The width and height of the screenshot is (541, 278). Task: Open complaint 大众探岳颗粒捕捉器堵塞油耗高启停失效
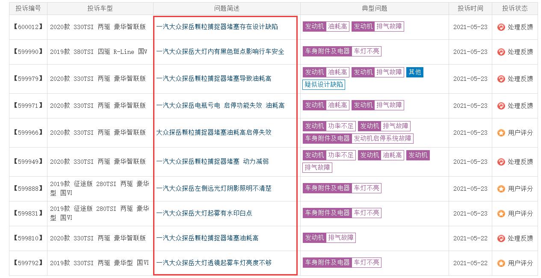pyautogui.click(x=214, y=133)
